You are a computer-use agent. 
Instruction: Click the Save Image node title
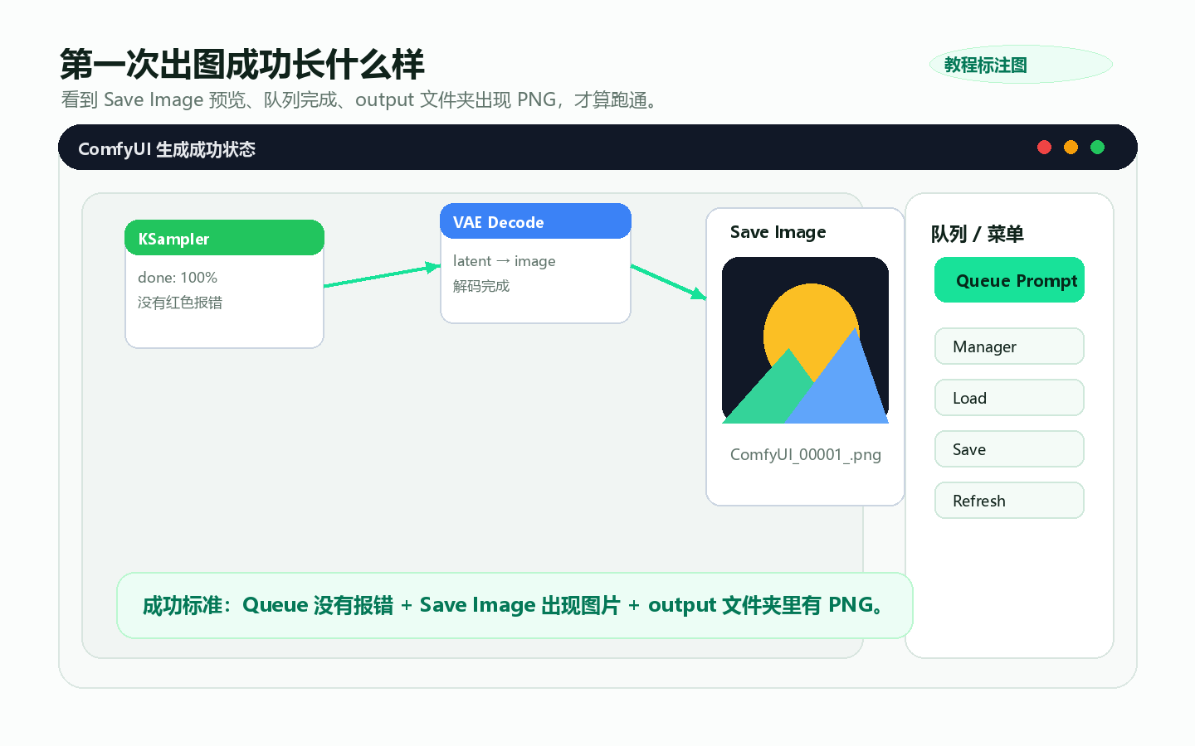778,232
